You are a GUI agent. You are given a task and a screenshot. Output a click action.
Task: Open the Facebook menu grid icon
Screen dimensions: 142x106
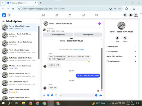click(125, 15)
